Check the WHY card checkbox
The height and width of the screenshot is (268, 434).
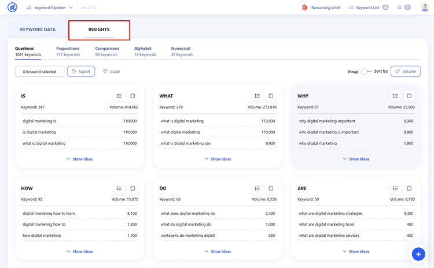click(x=409, y=96)
